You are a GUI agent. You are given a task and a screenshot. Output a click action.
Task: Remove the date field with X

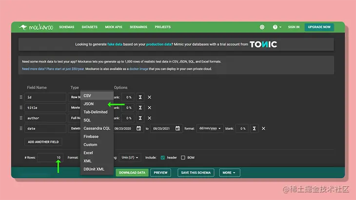coord(263,128)
